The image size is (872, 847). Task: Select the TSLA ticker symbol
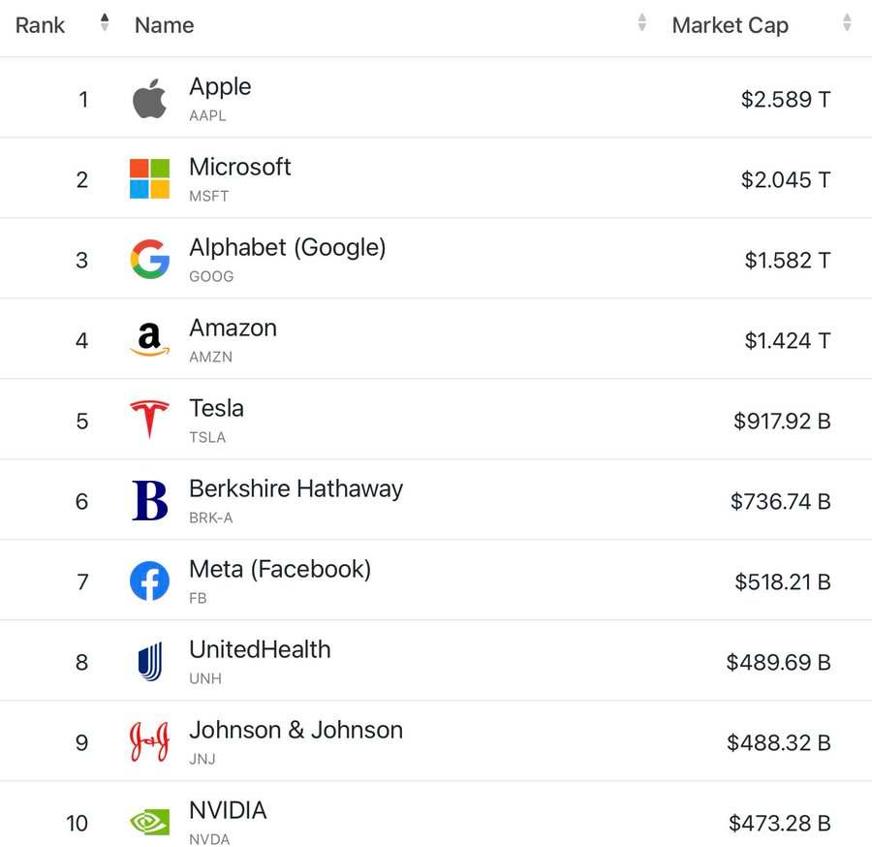[207, 438]
